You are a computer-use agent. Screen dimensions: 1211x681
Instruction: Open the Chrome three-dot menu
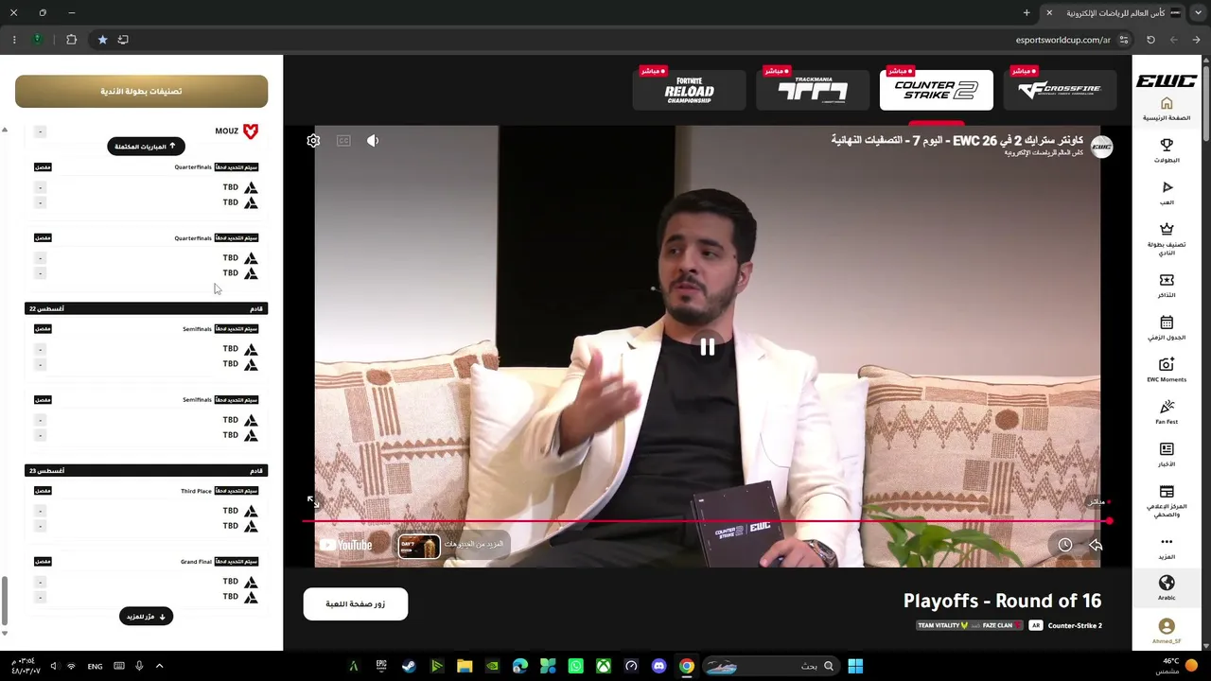tap(14, 40)
